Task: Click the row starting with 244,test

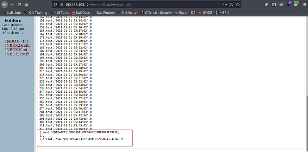Action: 65,92
